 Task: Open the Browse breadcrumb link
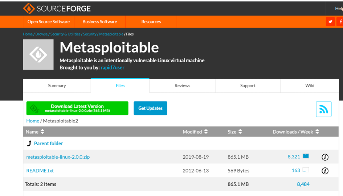click(x=42, y=34)
